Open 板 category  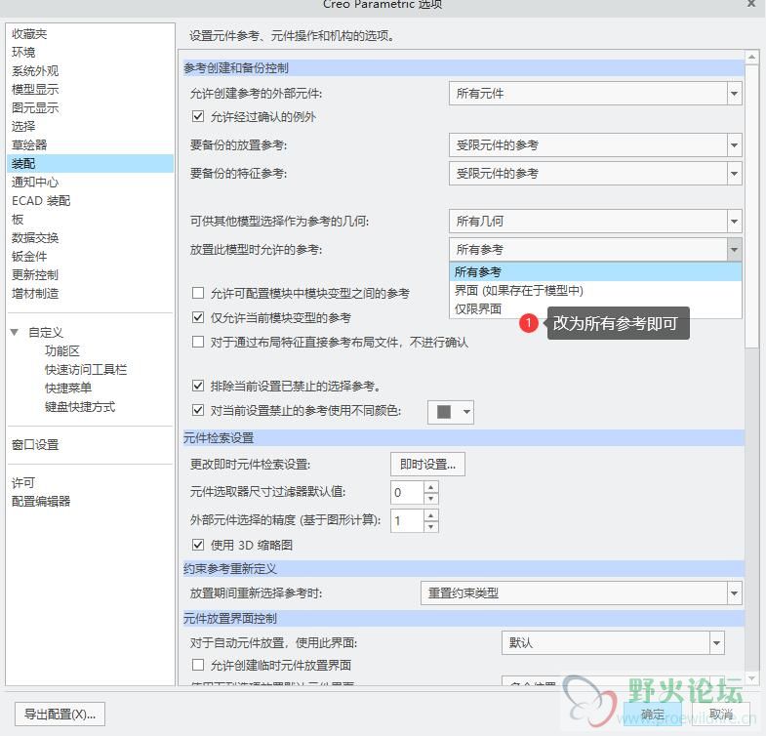click(18, 220)
